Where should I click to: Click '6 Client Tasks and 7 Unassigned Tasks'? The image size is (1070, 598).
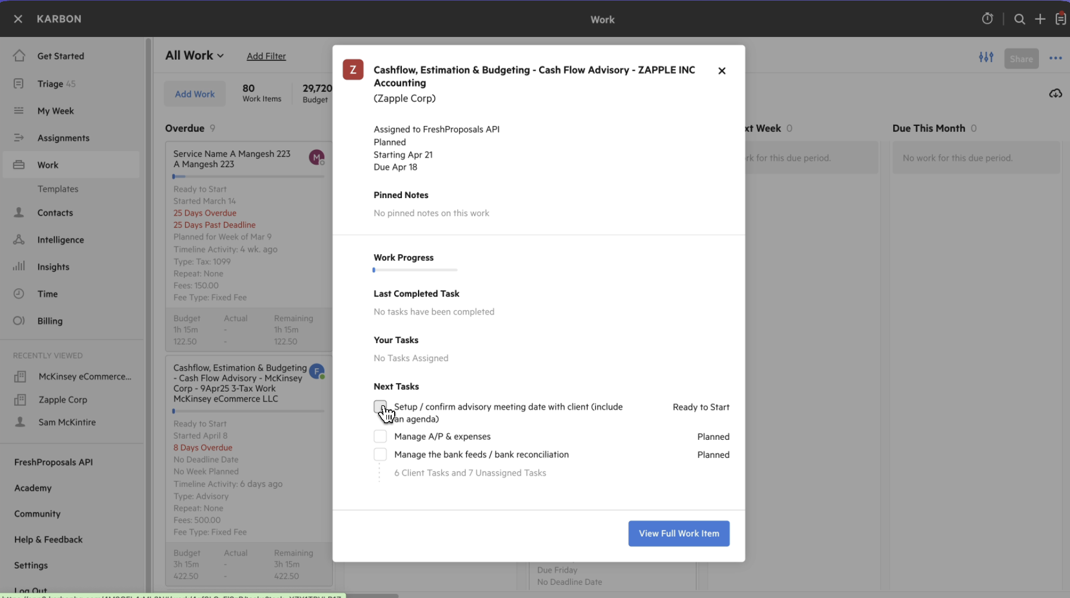point(470,473)
